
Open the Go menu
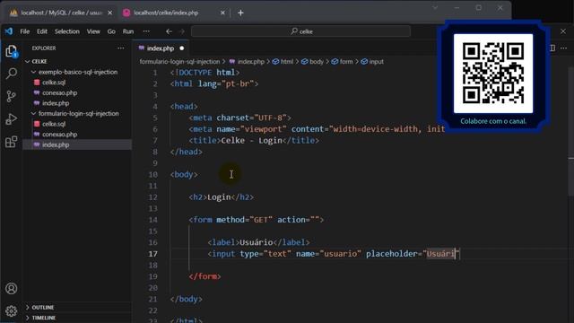point(111,31)
